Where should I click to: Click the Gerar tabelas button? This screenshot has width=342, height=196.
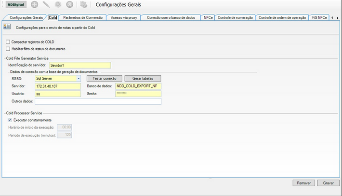[143, 78]
